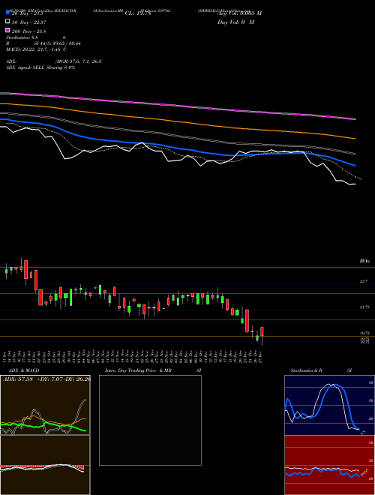This screenshot has height=495, width=375.
Task: Click the 23.7 price axis label
Action: [x=364, y=281]
